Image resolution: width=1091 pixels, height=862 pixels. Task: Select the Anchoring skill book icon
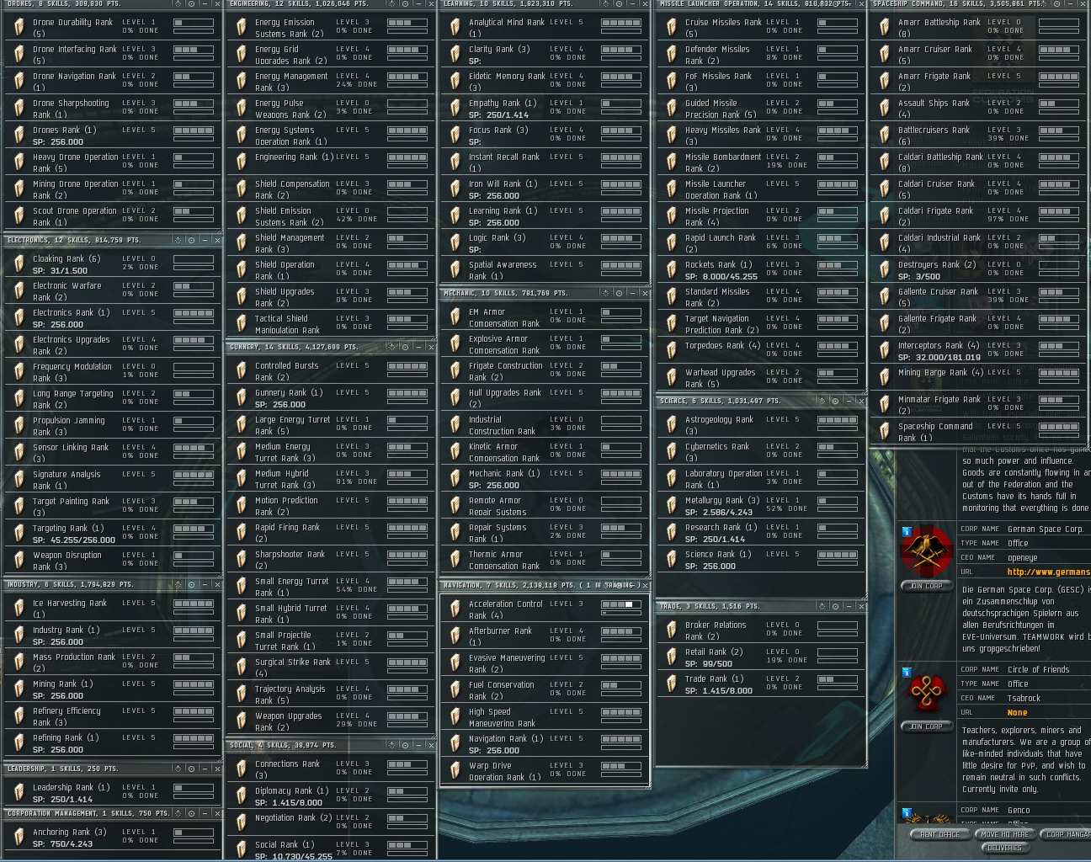click(x=19, y=838)
